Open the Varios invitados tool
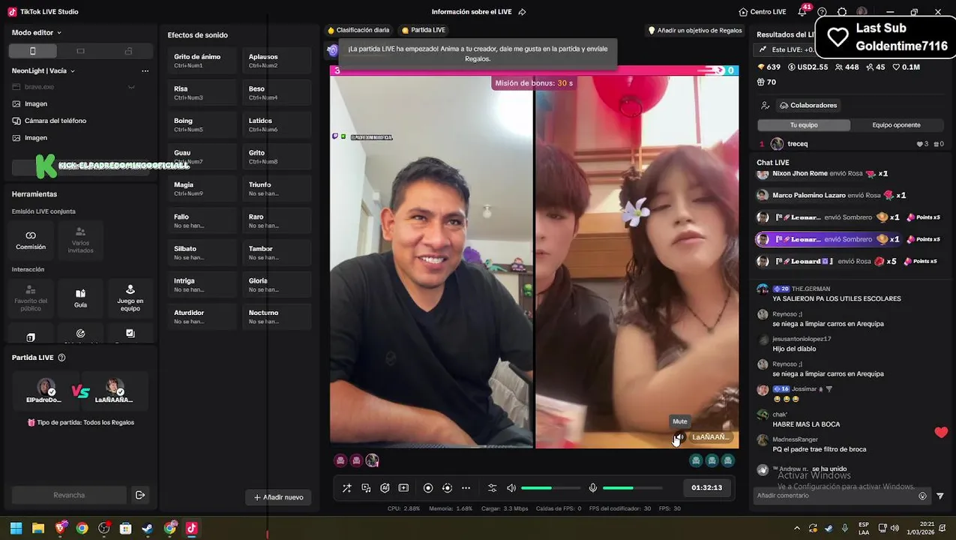956x540 pixels. tap(80, 240)
